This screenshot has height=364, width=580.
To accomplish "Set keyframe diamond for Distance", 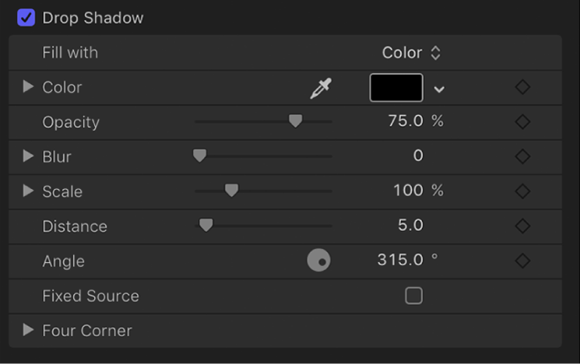I will pyautogui.click(x=523, y=226).
